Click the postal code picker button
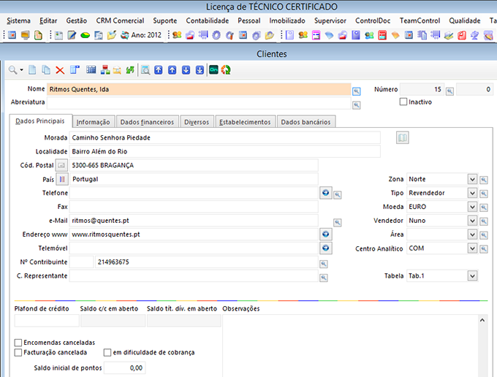 tap(61, 165)
